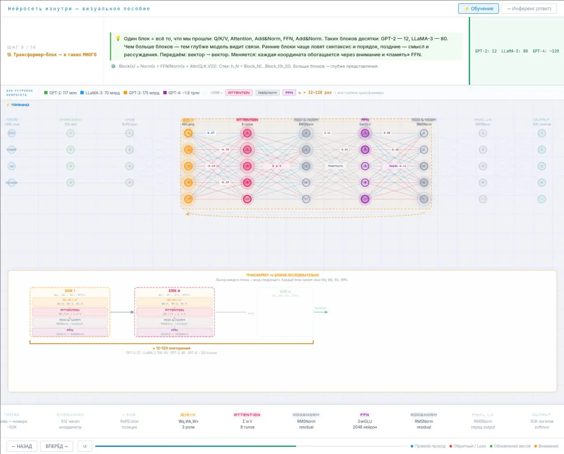Image resolution: width=564 pixels, height=454 pixels.
Task: Switch to Инференс (ответ) mode
Action: coord(529,9)
